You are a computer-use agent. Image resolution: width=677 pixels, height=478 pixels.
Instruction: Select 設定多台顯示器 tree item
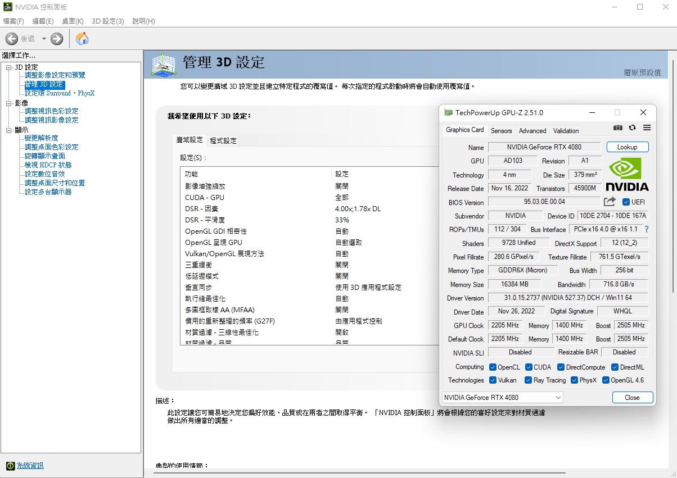48,192
